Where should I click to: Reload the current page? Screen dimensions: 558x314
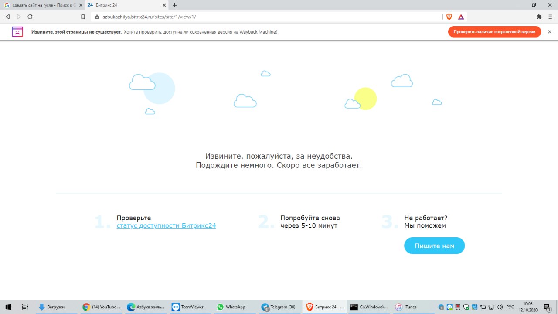point(30,17)
